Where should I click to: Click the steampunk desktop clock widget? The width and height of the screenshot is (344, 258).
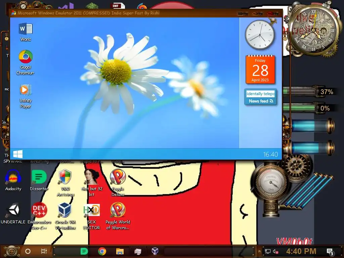click(314, 30)
